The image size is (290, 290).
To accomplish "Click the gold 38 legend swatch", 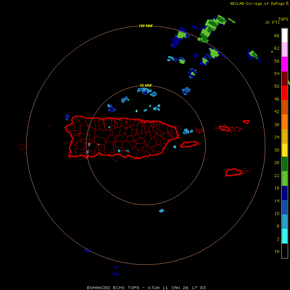I will click(x=285, y=136).
